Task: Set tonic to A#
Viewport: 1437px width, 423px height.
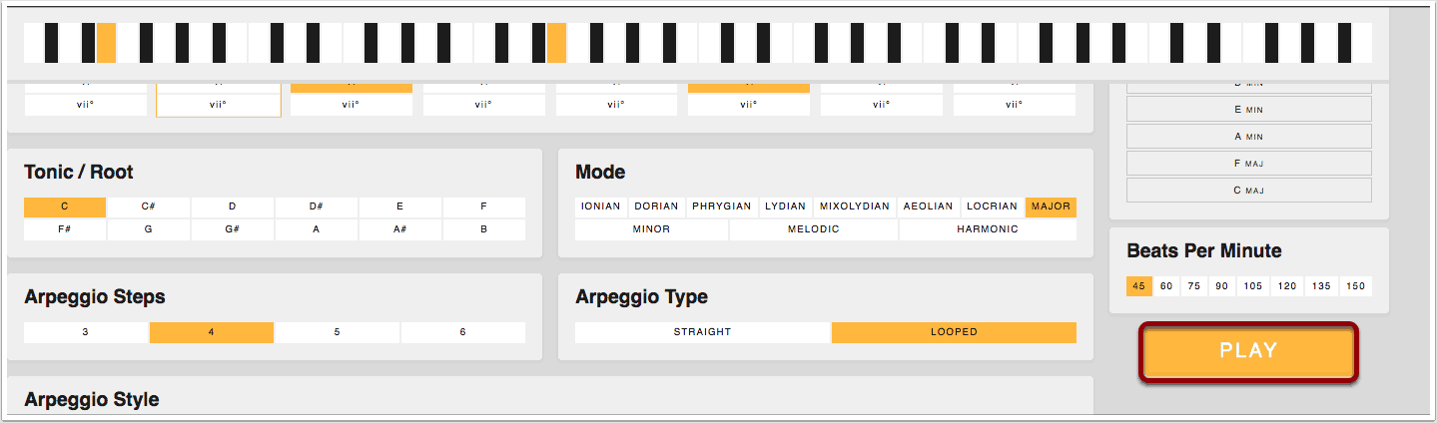Action: [400, 229]
